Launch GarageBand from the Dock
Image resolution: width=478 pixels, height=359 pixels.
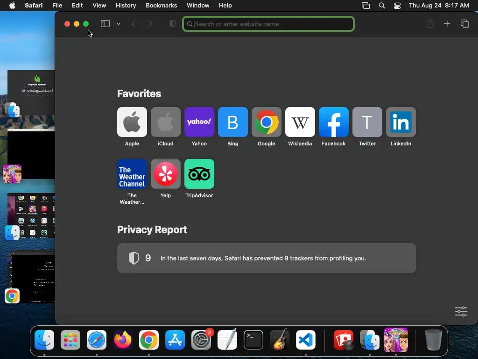click(x=280, y=340)
